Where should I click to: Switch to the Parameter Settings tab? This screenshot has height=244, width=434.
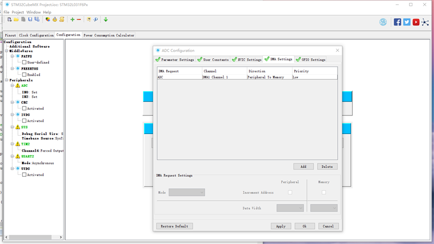[175, 60]
